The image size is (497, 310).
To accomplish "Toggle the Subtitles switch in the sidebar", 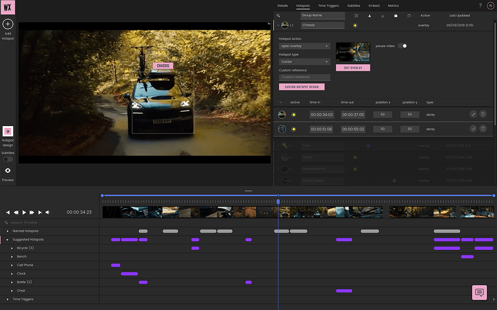I will point(8,159).
